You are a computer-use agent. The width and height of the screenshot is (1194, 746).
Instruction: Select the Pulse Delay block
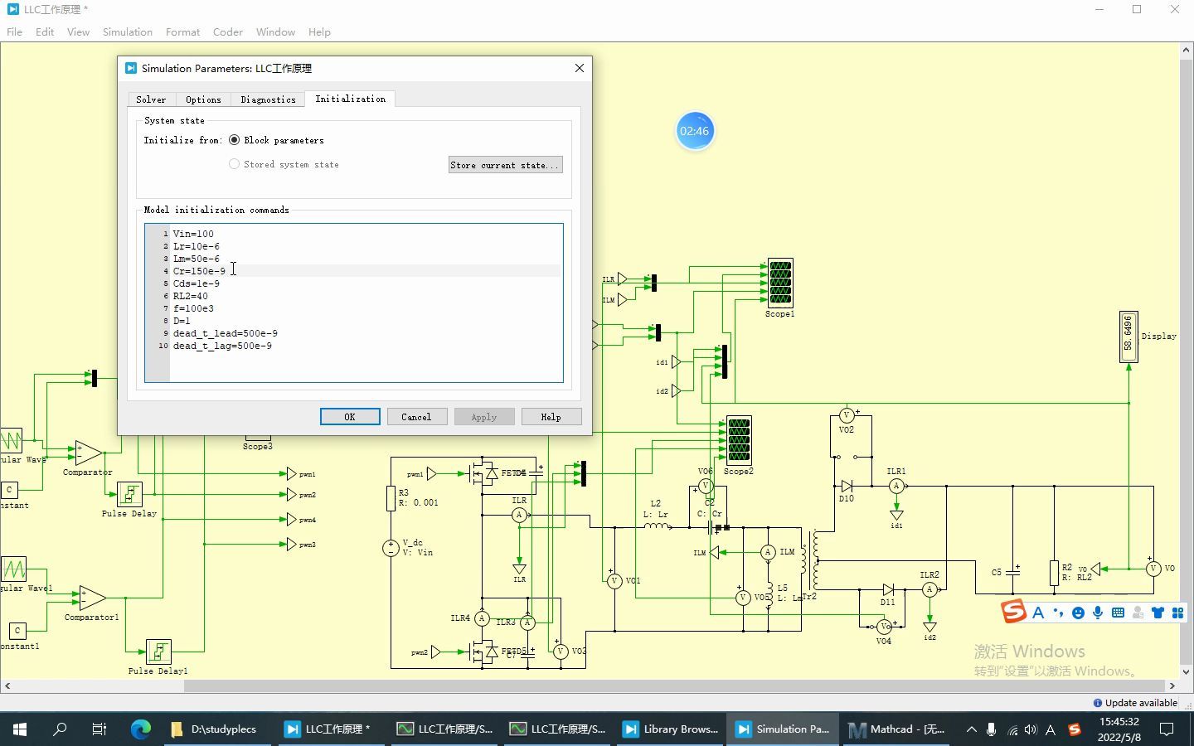pyautogui.click(x=129, y=495)
